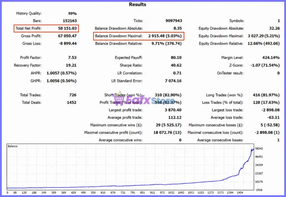Click the Profit Factor value 7.53
Image resolution: width=286 pixels, height=197 pixels.
(72, 58)
